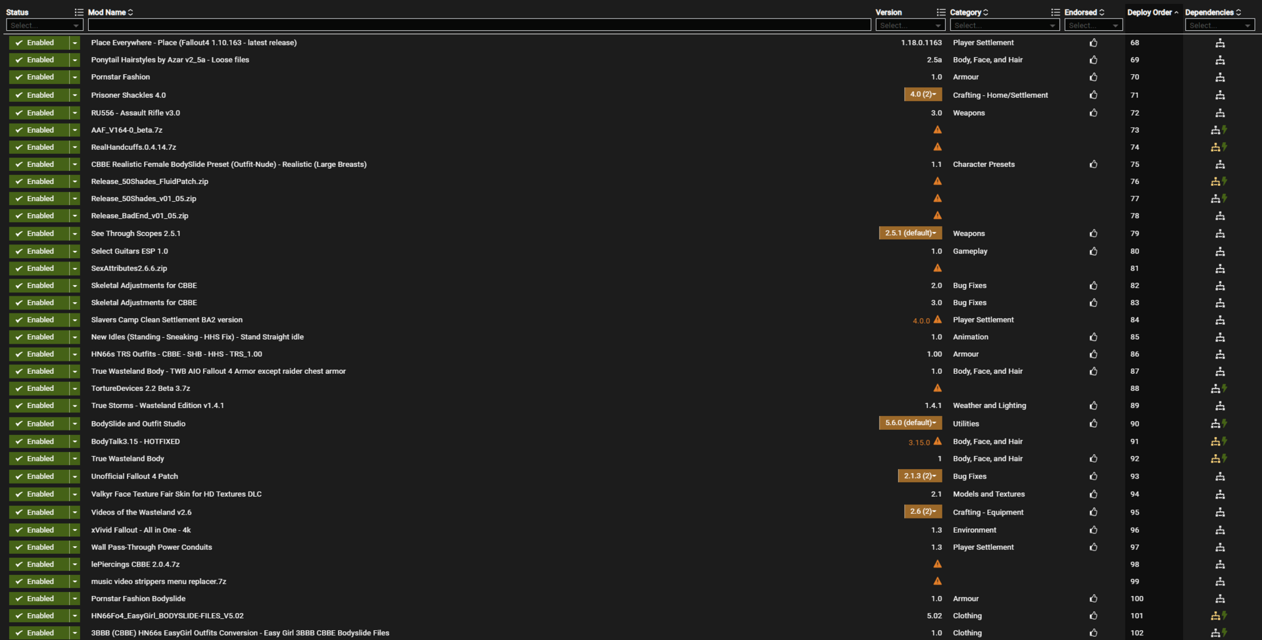Select the 'Pornstar Fashion Bodyslide' mod name
Screen dimensions: 1262x640
138,599
